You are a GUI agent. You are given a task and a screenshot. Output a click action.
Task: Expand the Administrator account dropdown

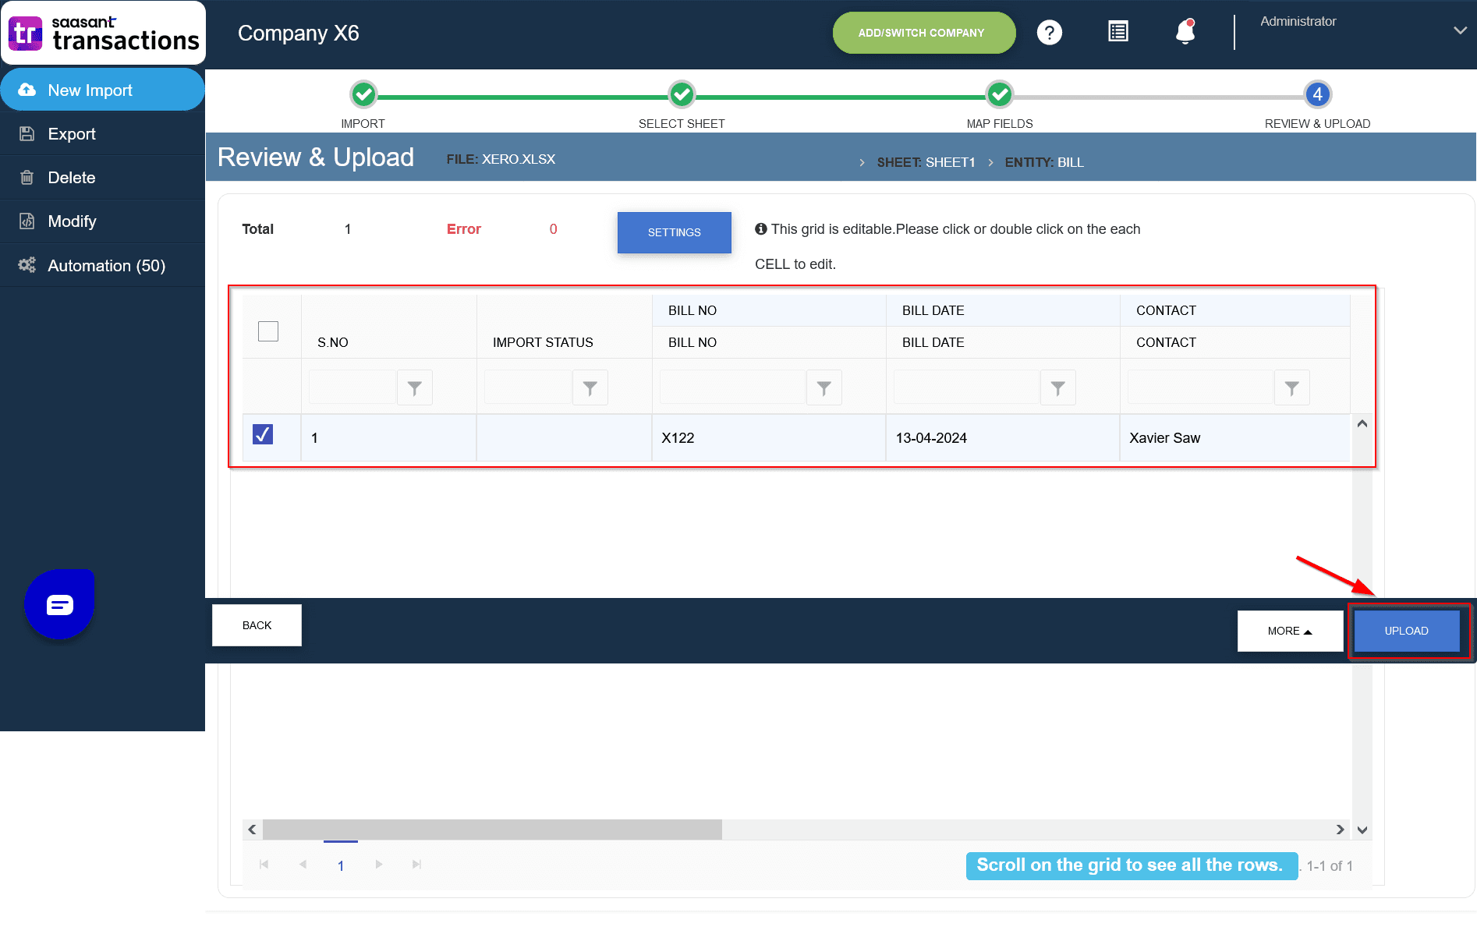click(x=1460, y=30)
